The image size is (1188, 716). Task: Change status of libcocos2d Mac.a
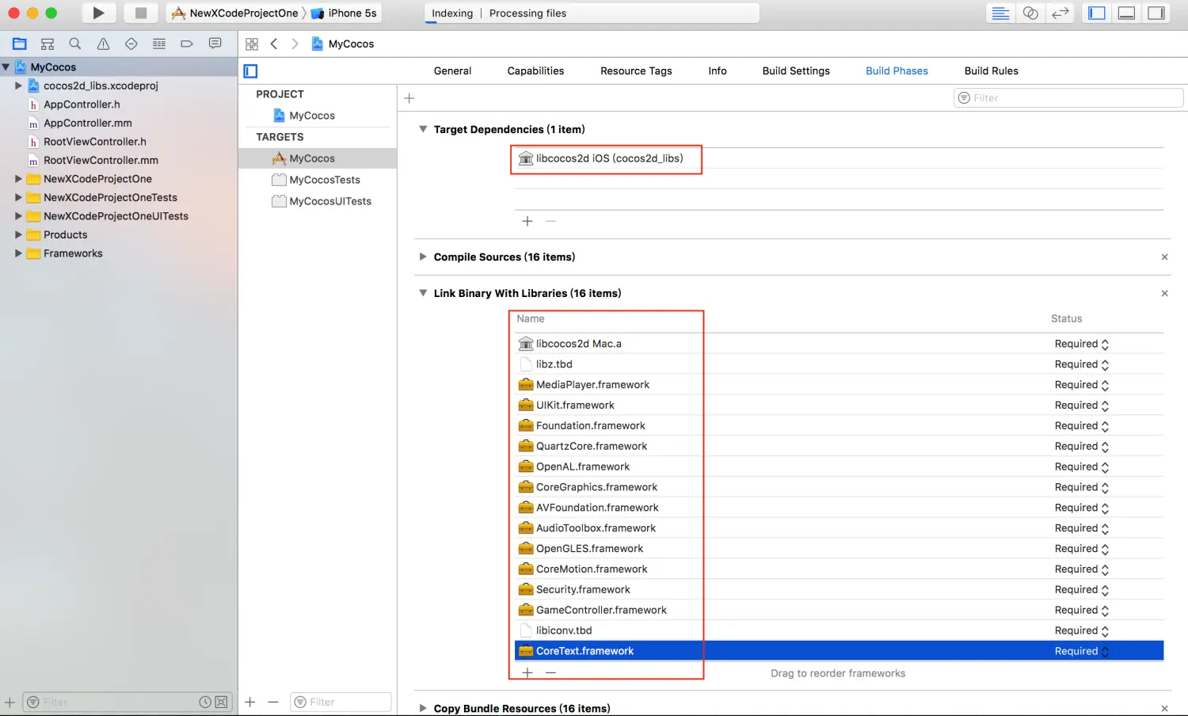[x=1082, y=344]
